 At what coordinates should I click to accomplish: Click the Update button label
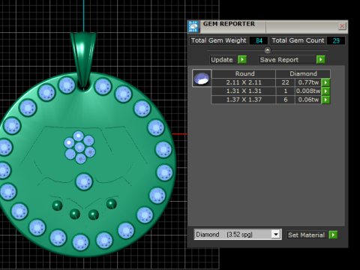pos(222,60)
